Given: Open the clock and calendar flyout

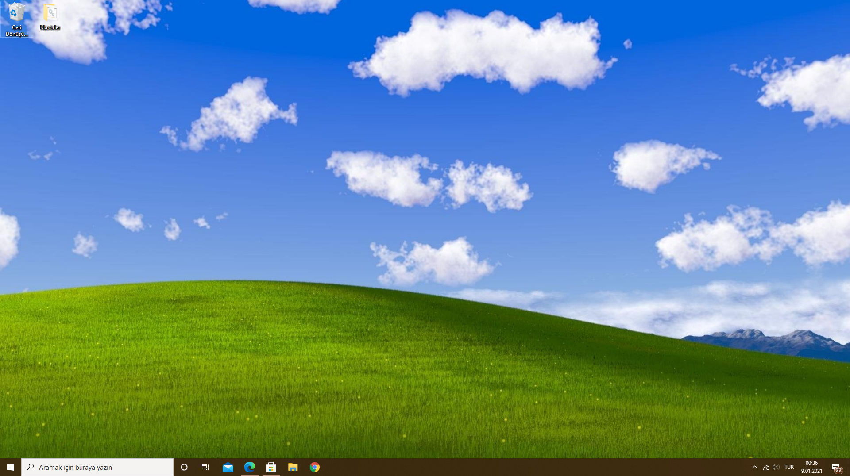Looking at the screenshot, I should click(x=811, y=467).
